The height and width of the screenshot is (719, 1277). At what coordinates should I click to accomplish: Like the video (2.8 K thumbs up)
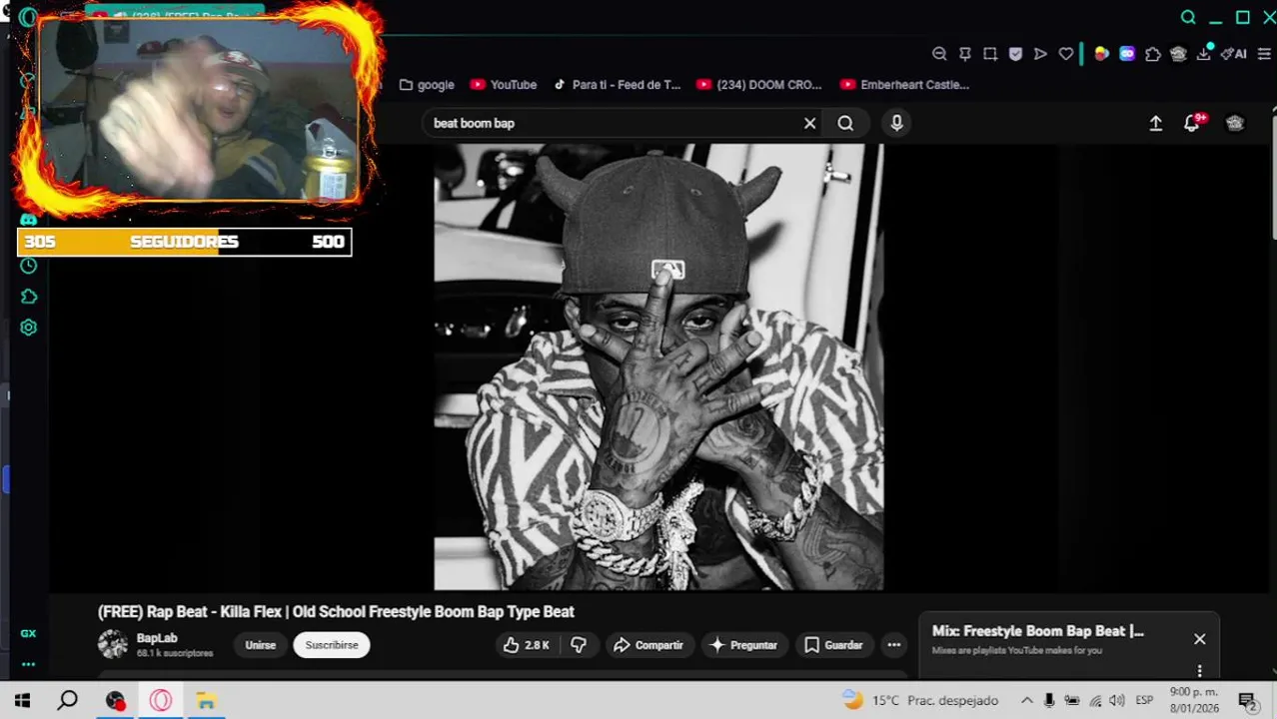pyautogui.click(x=527, y=645)
